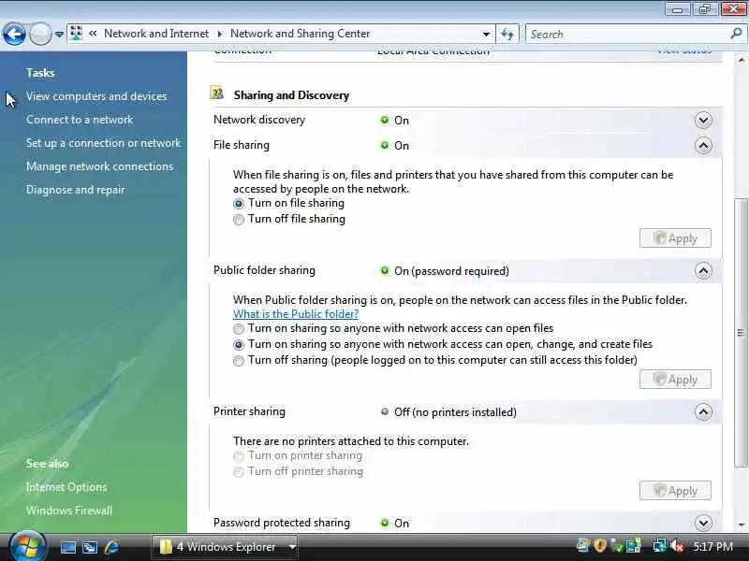This screenshot has height=561, width=749.
Task: Go back with the Back arrow button
Action: pyautogui.click(x=14, y=34)
